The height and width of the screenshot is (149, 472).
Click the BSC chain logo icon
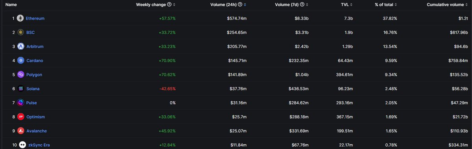coord(20,32)
